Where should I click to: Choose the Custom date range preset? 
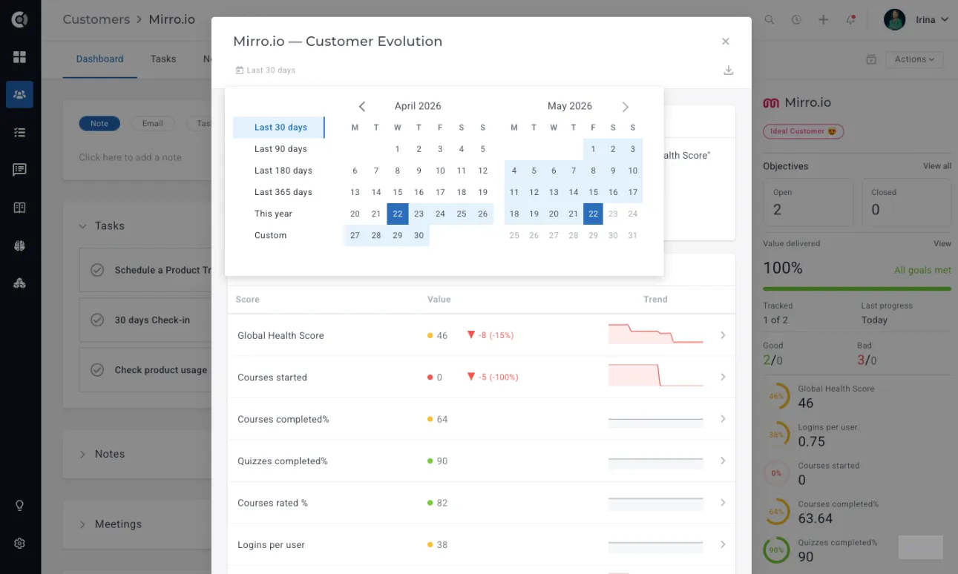(x=270, y=235)
